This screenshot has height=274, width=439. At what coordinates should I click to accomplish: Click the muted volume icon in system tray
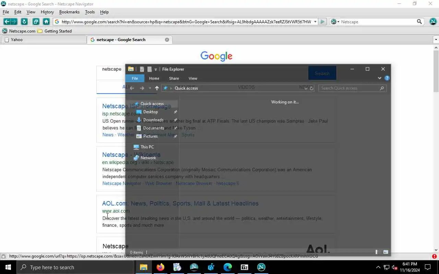394,267
